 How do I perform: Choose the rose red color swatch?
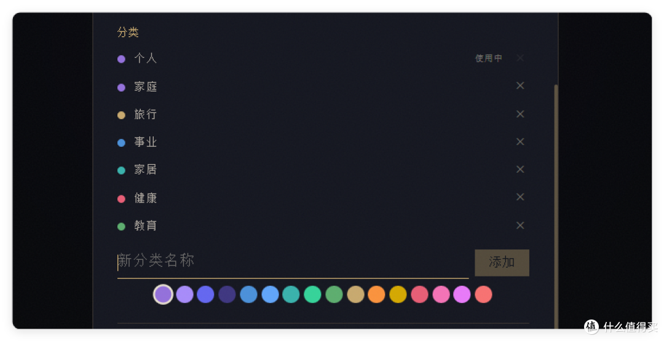(x=420, y=294)
